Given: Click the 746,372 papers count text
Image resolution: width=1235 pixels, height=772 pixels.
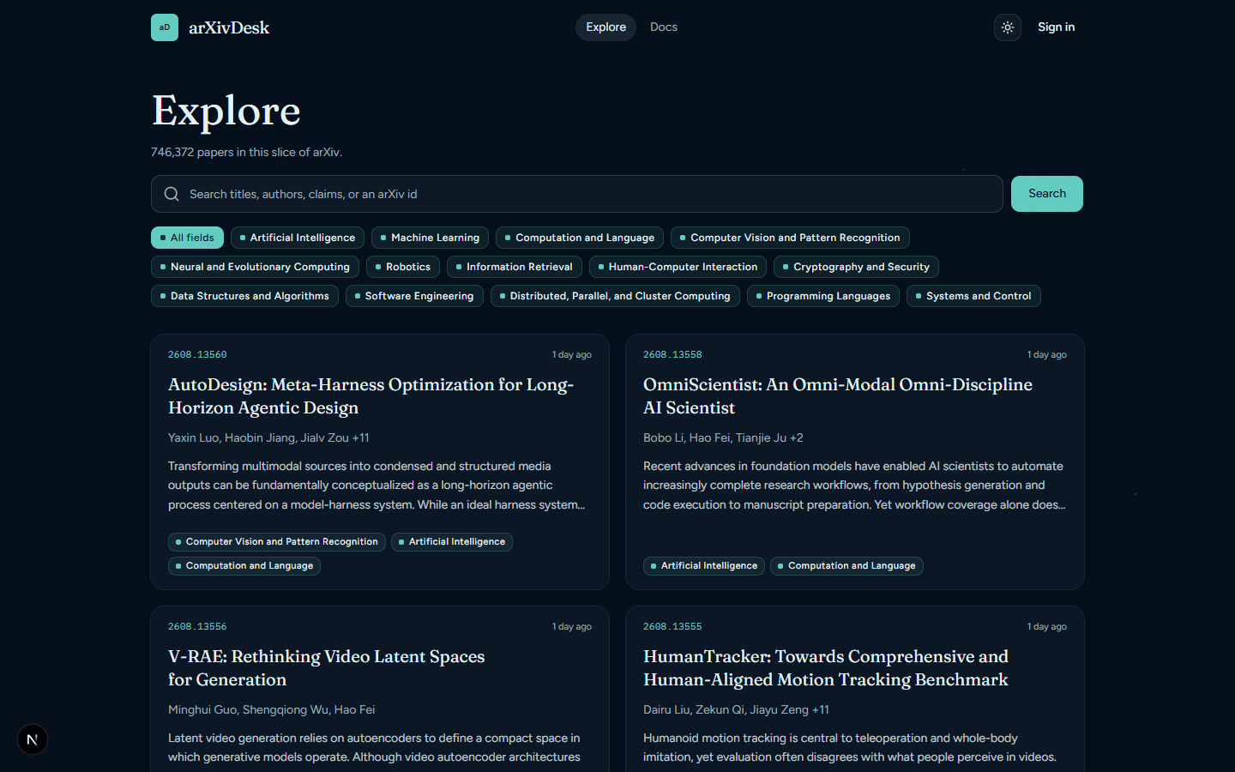Looking at the screenshot, I should click(x=246, y=152).
